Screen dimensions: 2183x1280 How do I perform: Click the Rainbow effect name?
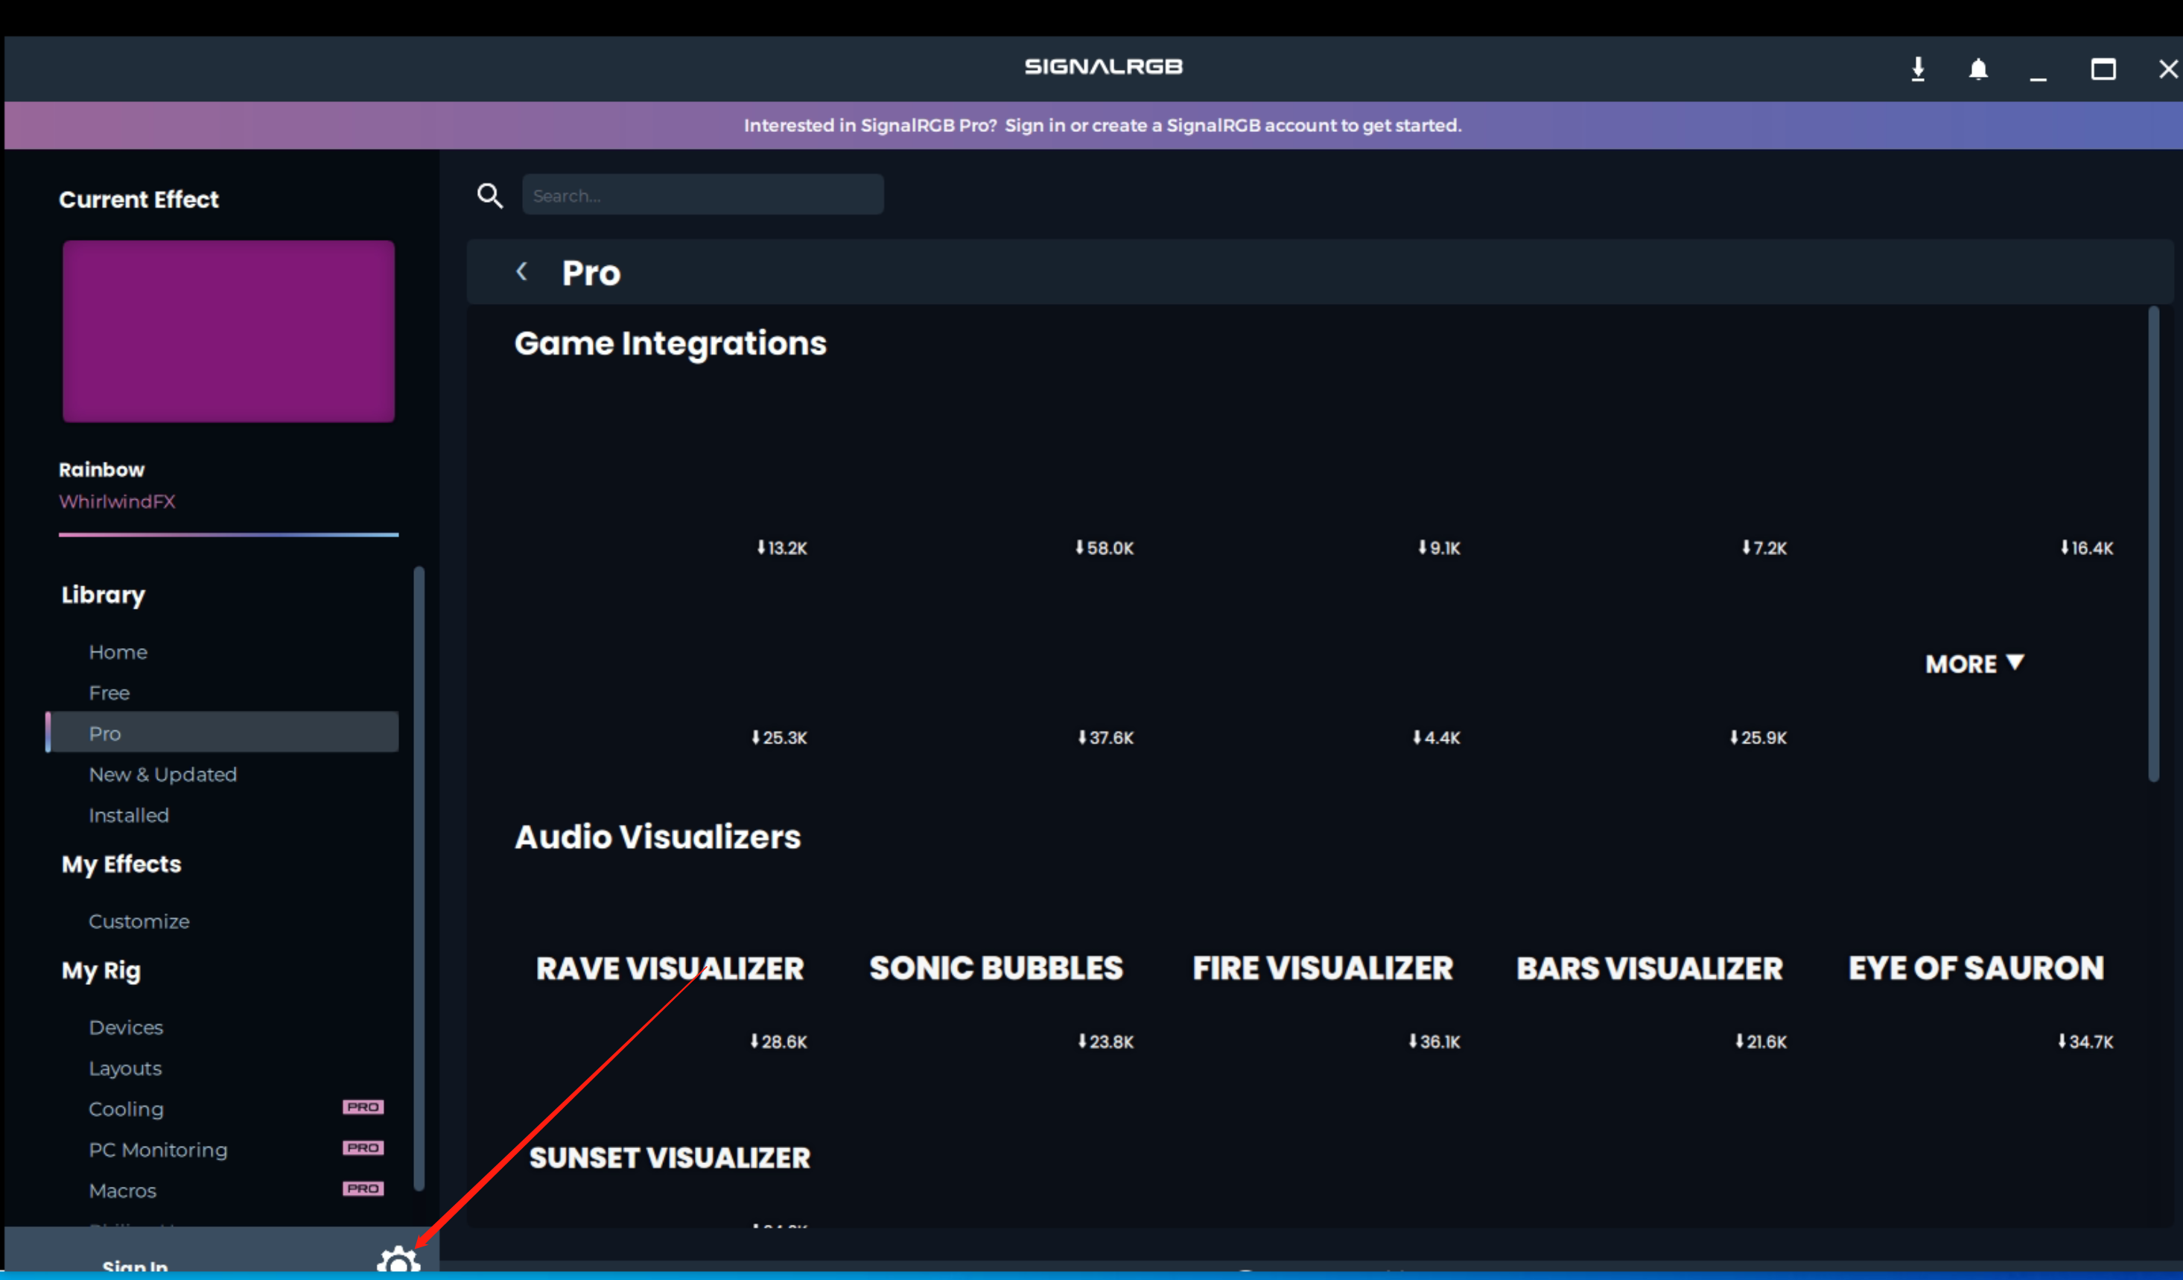101,469
